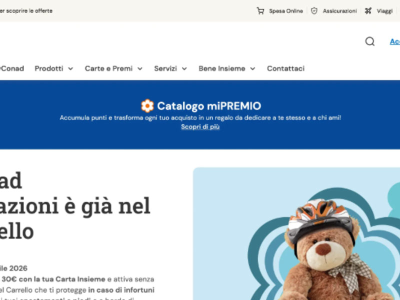Go to the Contattaci menu item

(x=285, y=68)
